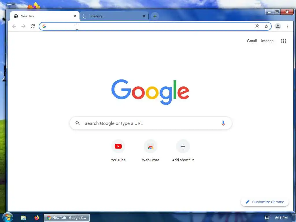Open the Chrome three-dot menu
The image size is (296, 222).
(x=287, y=26)
